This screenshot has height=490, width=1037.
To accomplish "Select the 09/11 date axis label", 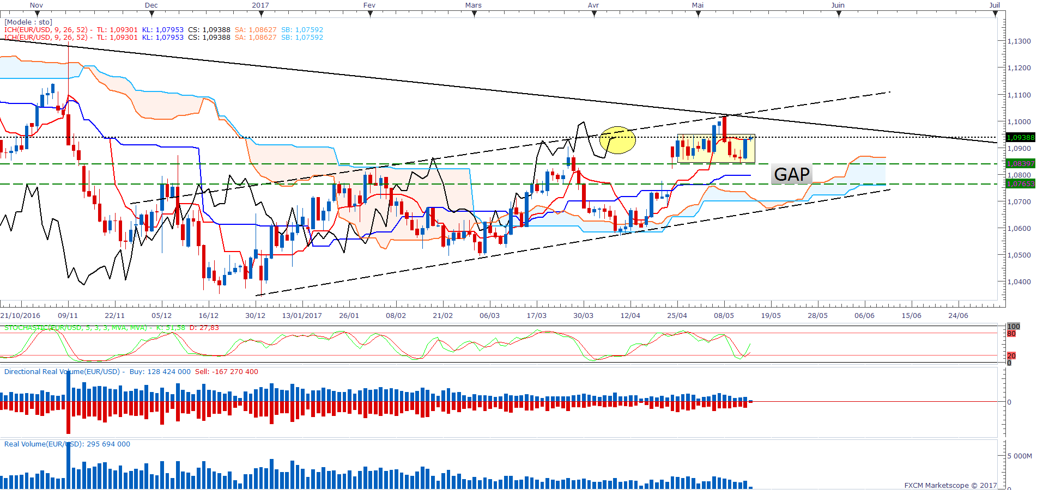I will pyautogui.click(x=68, y=316).
